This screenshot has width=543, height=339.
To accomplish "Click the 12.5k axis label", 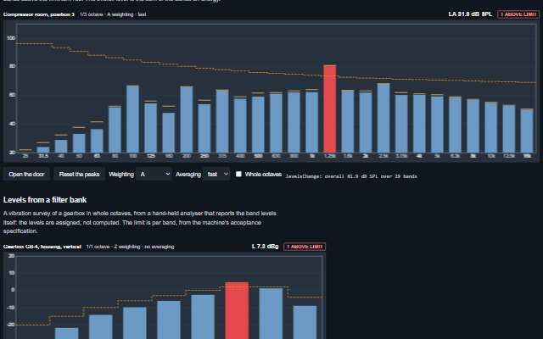I will coord(509,156).
